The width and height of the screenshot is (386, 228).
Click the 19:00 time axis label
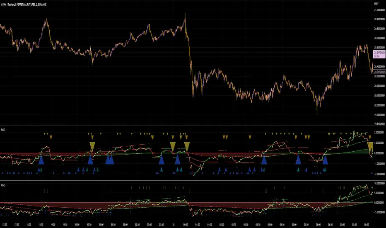point(53,225)
